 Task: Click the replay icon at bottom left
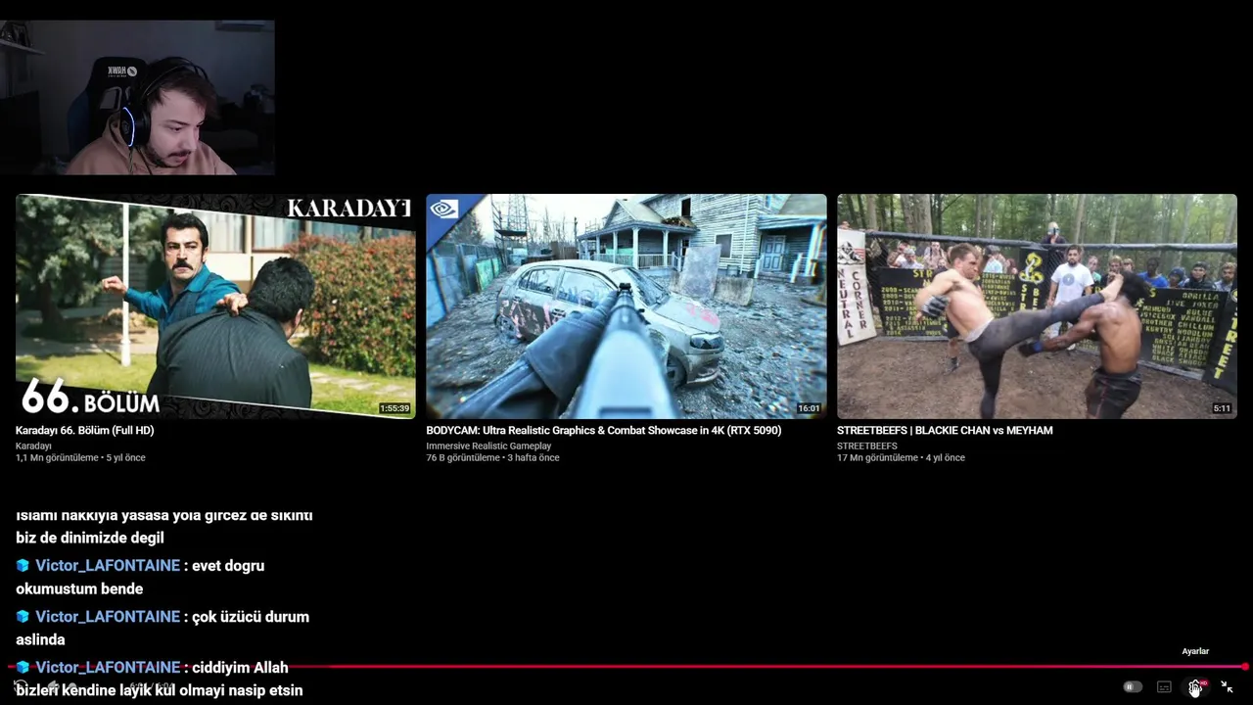coord(21,686)
